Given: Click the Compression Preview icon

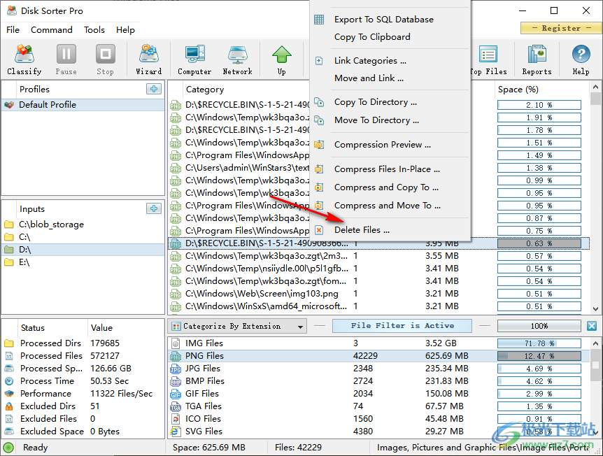Looking at the screenshot, I should 319,145.
